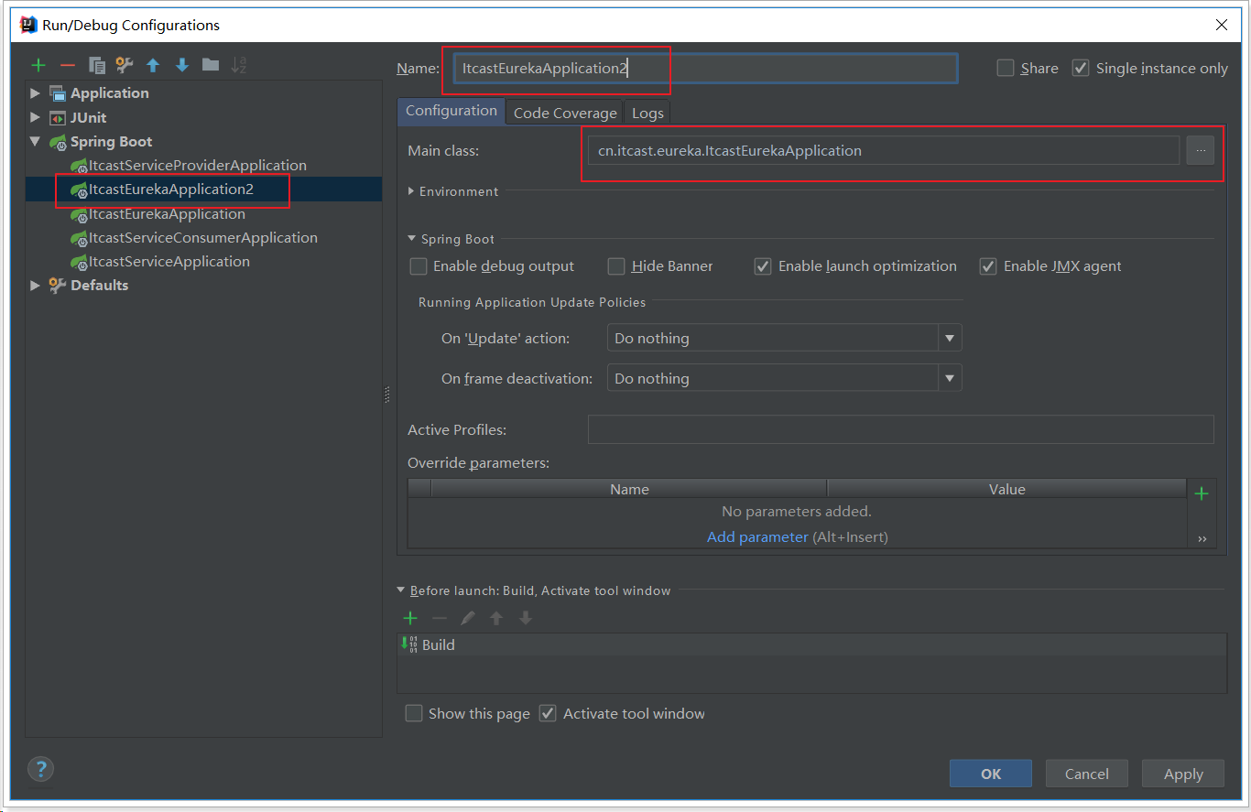The image size is (1251, 812).
Task: Open the Code Coverage tab
Action: coord(565,113)
